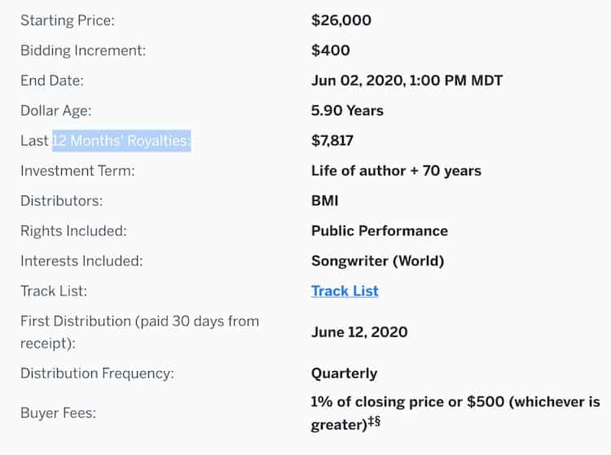Select the $400 bidding increment value
The width and height of the screenshot is (611, 455).
tap(331, 50)
